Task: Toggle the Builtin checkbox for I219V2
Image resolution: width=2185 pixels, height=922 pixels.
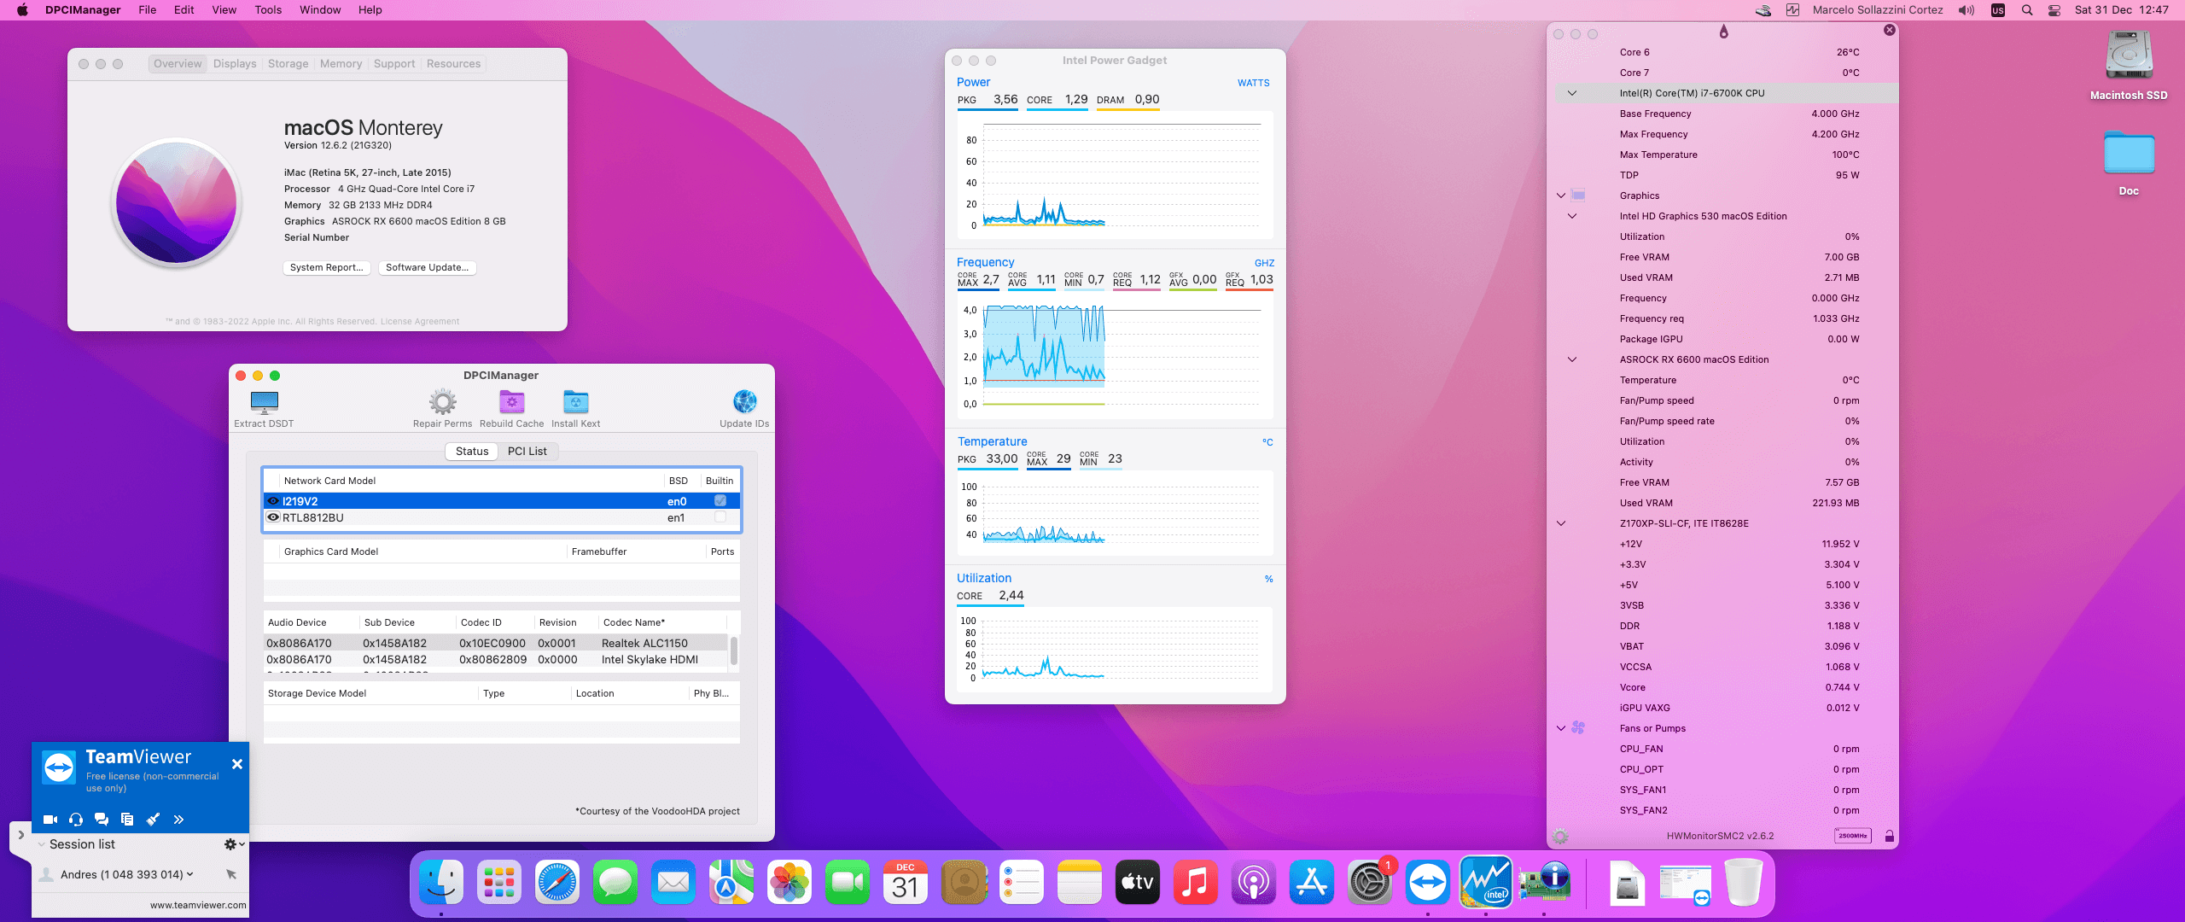Action: pyautogui.click(x=720, y=501)
